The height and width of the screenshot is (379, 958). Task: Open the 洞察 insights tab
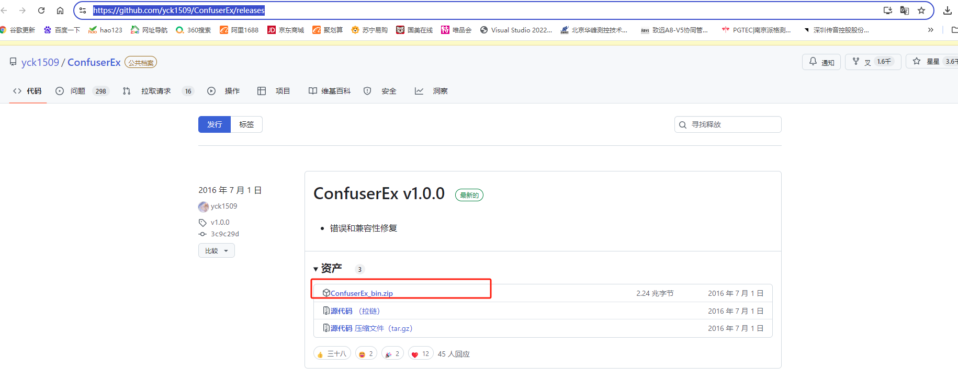[432, 91]
